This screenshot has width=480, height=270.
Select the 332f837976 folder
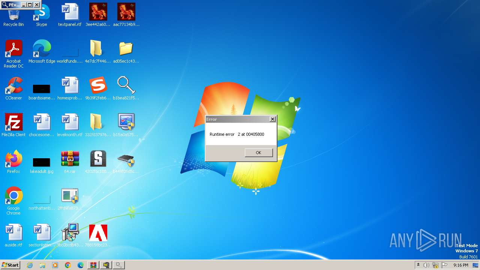coord(98,126)
